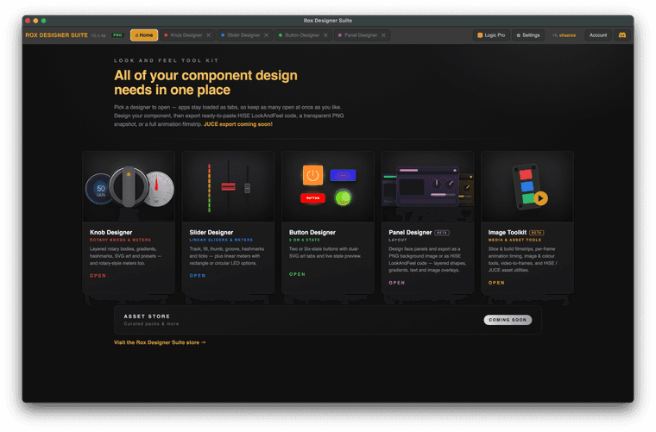Click 'Curated packs & more' text
Screen dimensions: 656x432
point(151,324)
